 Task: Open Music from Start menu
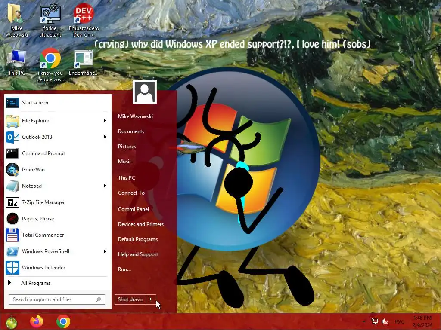point(125,162)
